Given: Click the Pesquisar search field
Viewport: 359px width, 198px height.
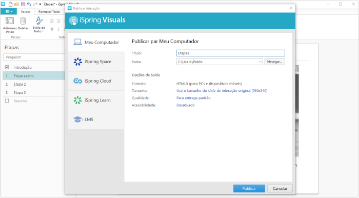Looking at the screenshot, I should [34, 57].
